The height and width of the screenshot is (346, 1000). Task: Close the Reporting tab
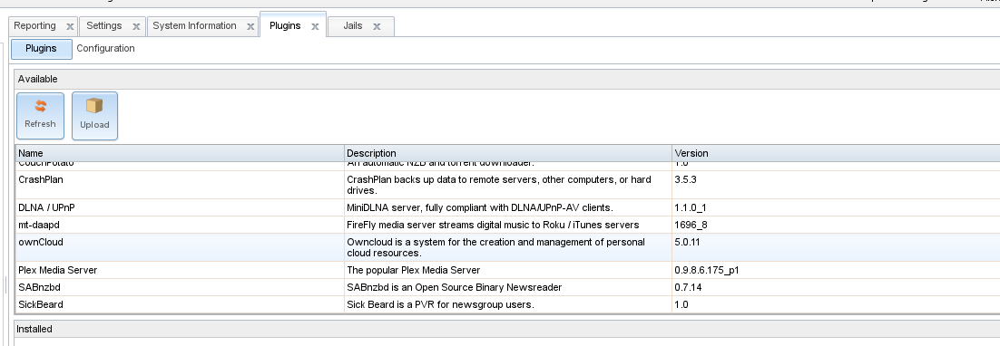(x=70, y=26)
